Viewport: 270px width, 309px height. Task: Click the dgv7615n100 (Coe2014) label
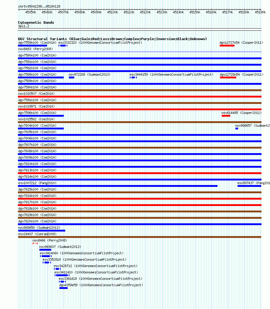(37, 189)
